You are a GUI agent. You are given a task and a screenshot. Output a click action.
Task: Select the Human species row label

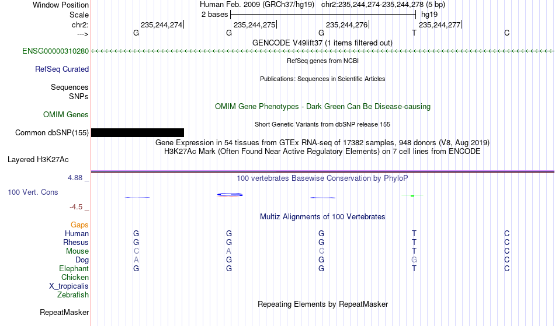click(77, 233)
